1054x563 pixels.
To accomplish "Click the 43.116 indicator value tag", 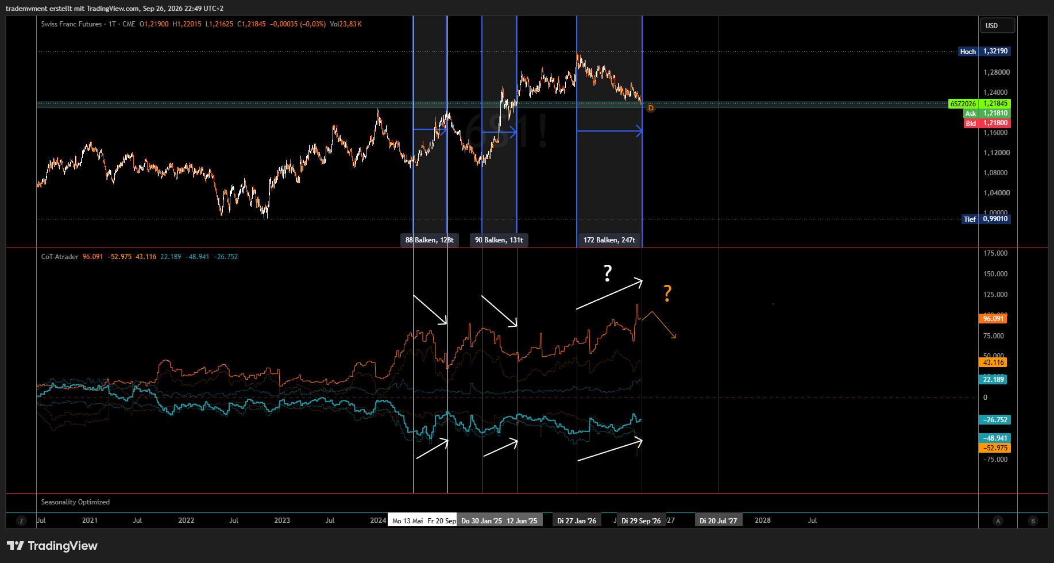I will click(x=993, y=363).
